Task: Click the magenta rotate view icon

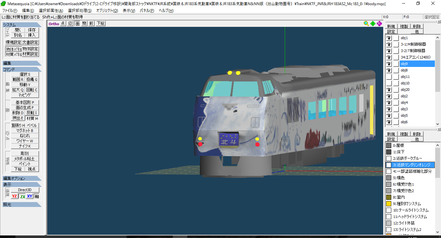Action: pyautogui.click(x=379, y=23)
